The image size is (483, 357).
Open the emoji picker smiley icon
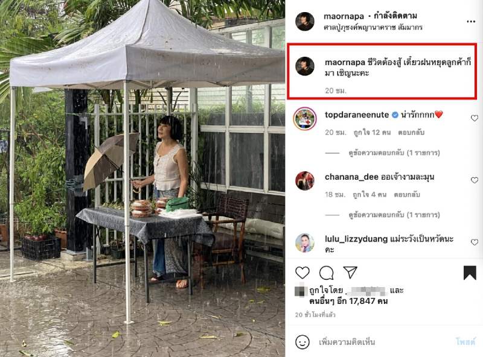[x=302, y=341]
